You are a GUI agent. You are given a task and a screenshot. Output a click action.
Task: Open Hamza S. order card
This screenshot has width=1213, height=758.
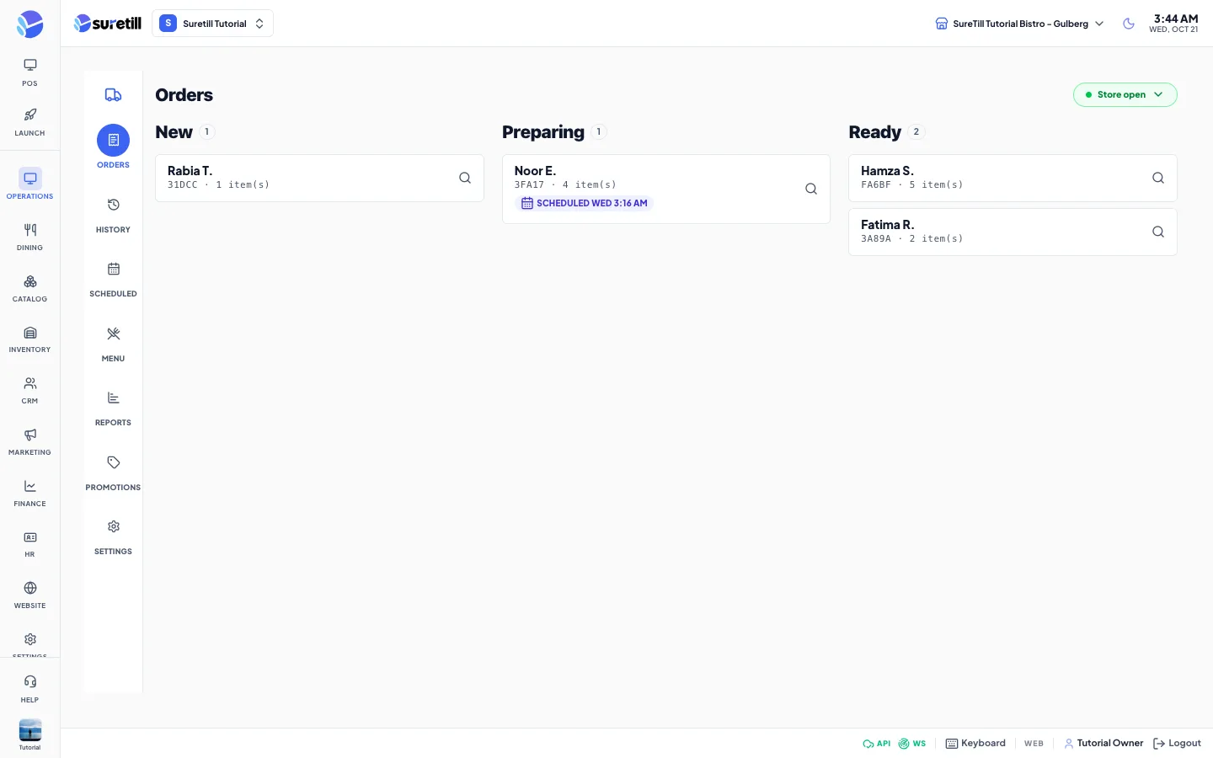[x=1013, y=178]
